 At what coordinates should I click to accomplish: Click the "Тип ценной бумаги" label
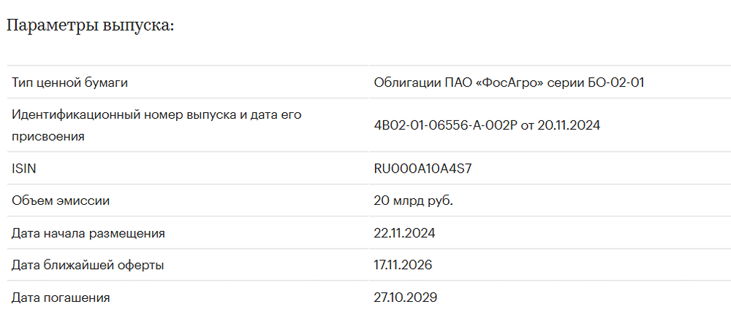[x=70, y=82]
